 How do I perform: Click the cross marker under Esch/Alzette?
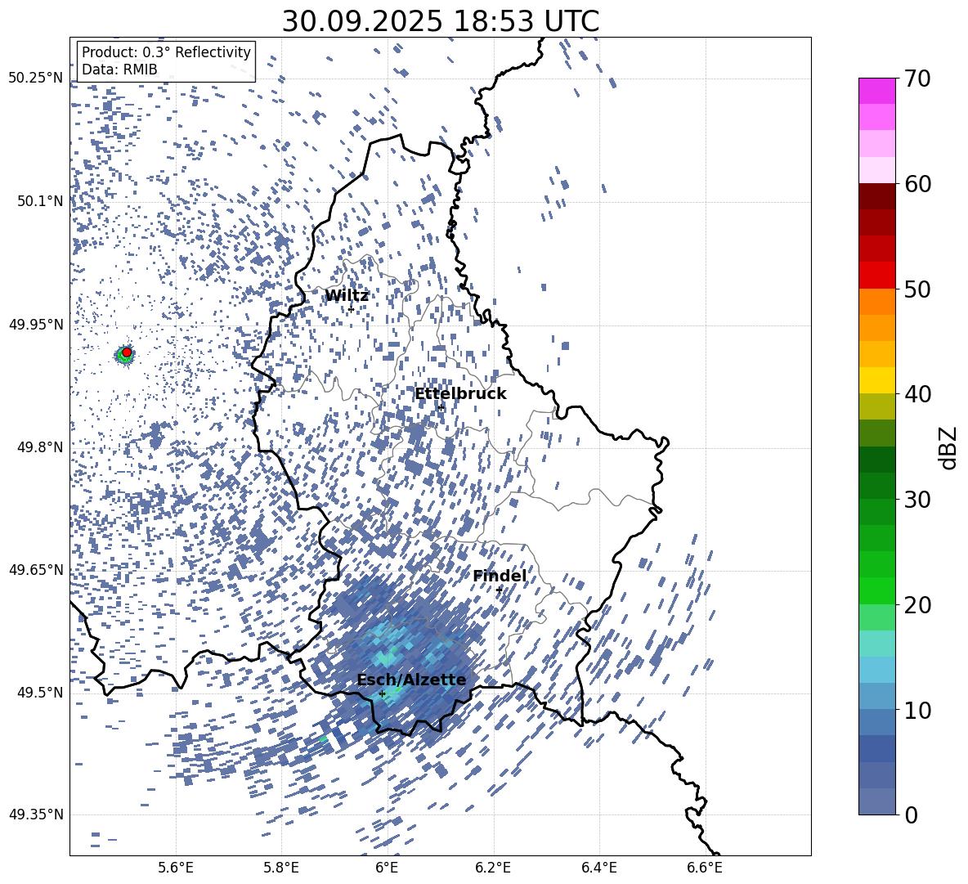coord(382,693)
